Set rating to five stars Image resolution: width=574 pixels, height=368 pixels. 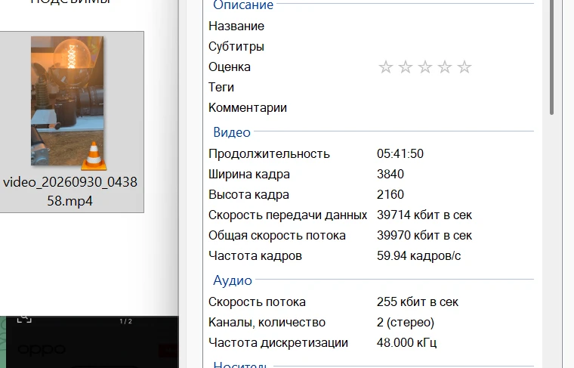[x=464, y=67]
